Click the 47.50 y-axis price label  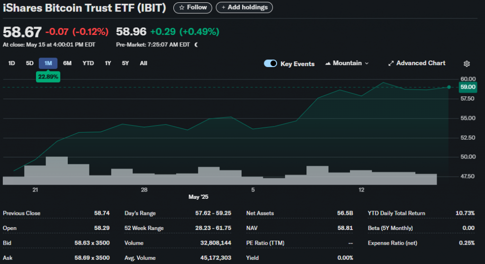467,177
